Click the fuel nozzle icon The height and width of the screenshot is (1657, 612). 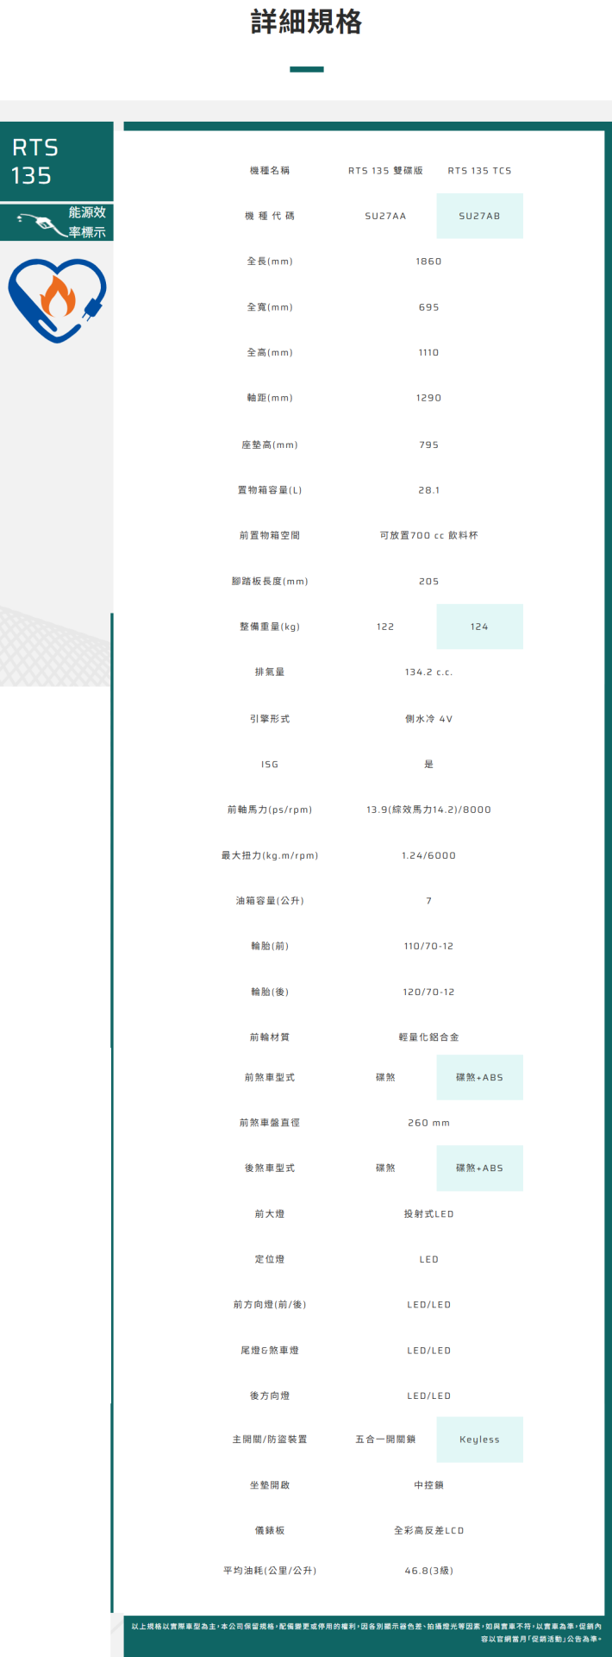(38, 224)
